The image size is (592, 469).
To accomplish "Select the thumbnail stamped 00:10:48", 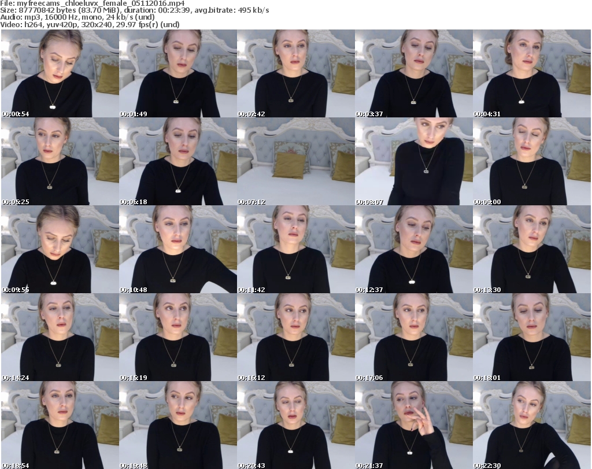I will click(x=178, y=249).
